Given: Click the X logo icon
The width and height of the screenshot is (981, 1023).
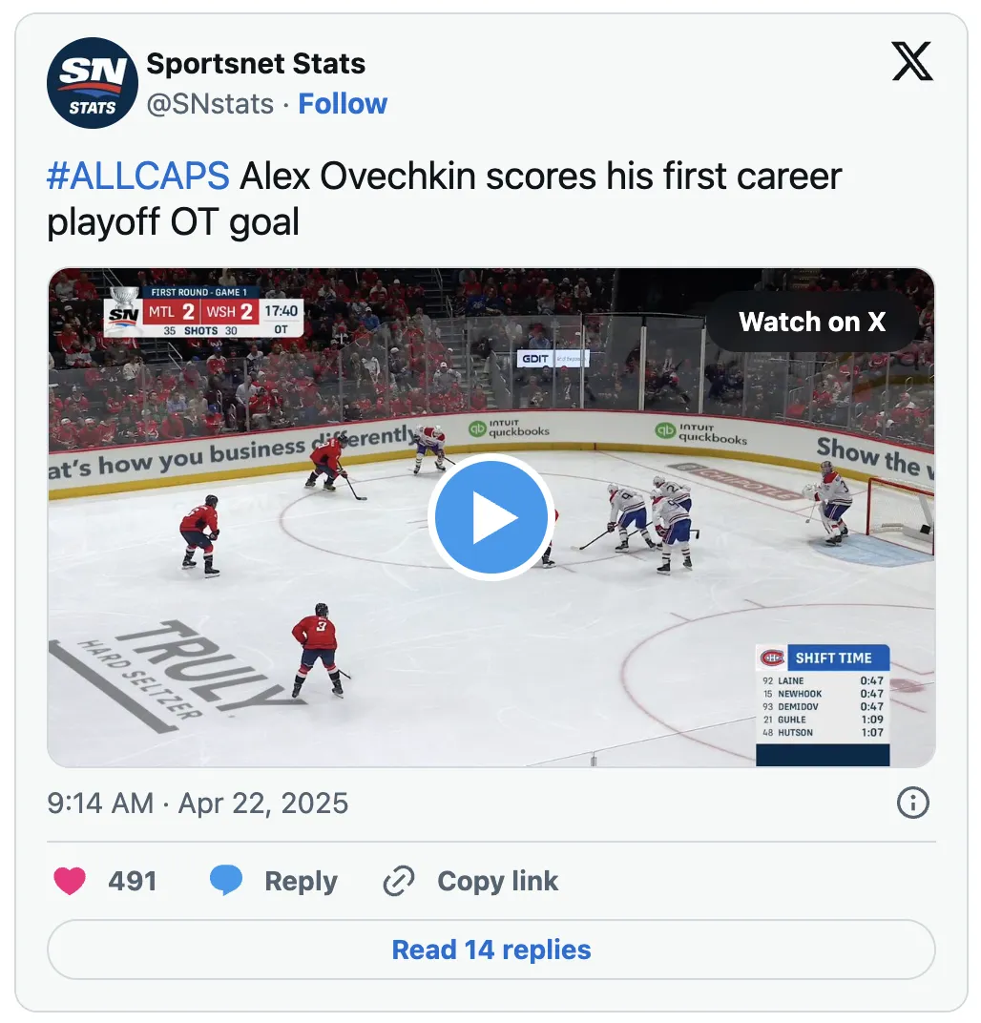Looking at the screenshot, I should click(912, 61).
